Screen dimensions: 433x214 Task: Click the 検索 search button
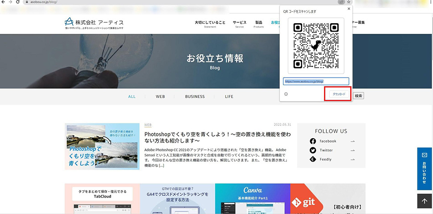[x=358, y=96]
